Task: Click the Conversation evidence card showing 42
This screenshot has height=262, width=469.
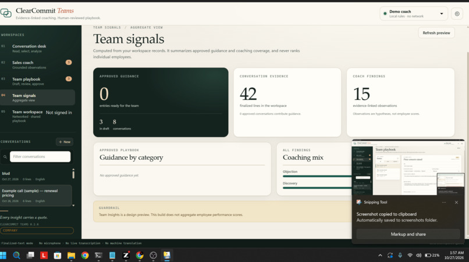Action: tap(287, 102)
